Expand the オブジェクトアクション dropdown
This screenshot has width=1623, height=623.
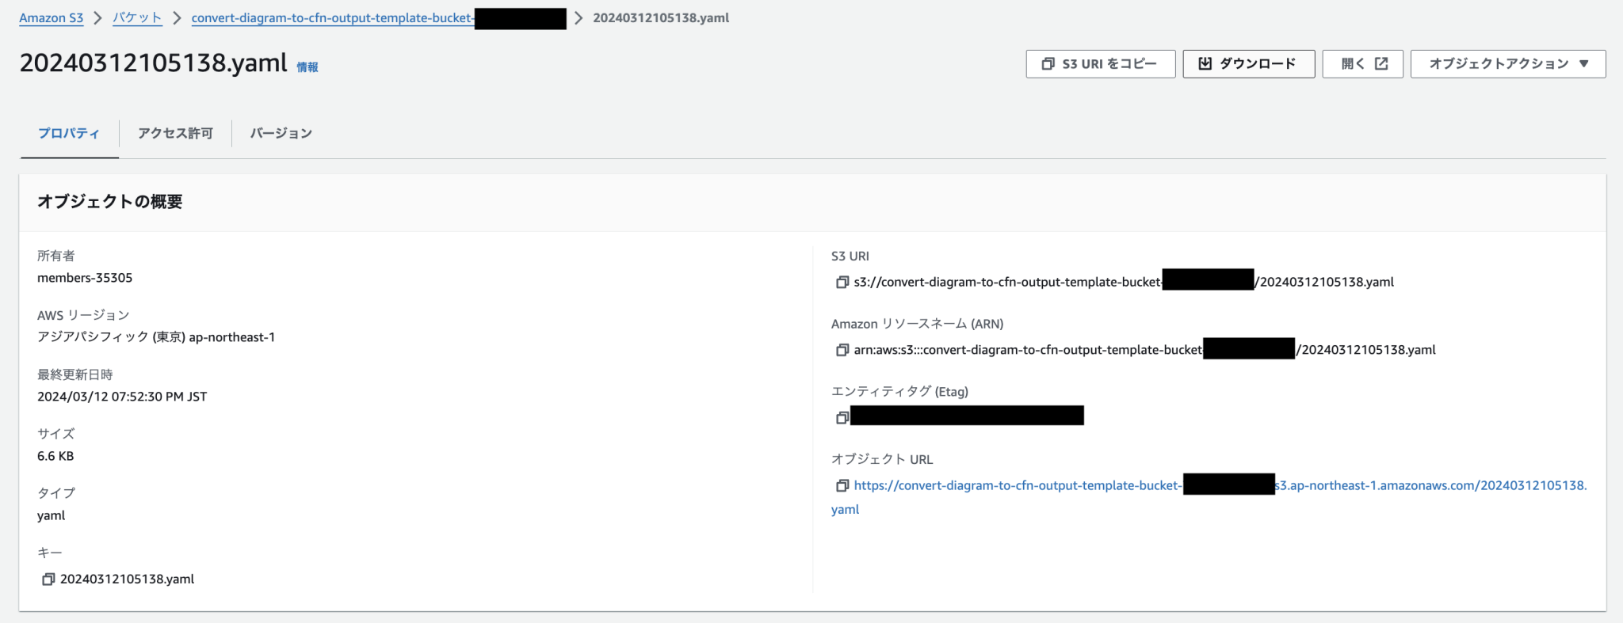[x=1507, y=64]
